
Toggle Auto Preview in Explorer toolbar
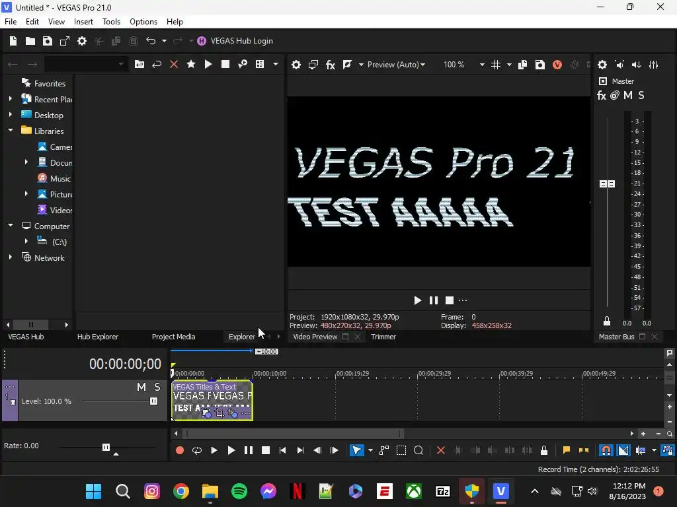[243, 64]
